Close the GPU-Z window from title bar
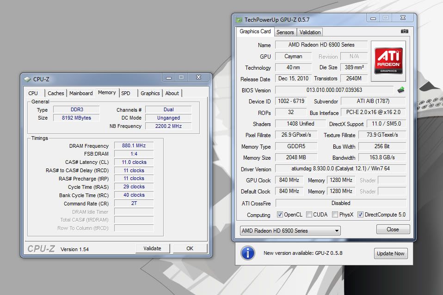This screenshot has height=295, width=443. coord(403,18)
